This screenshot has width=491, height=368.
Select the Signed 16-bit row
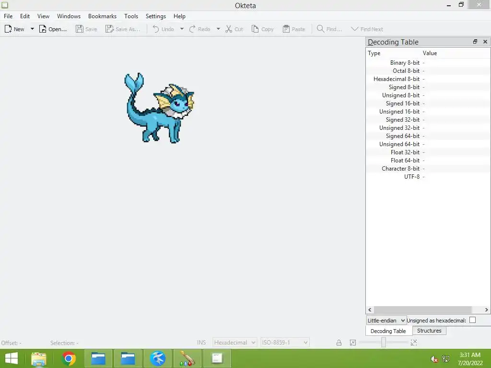coord(428,103)
